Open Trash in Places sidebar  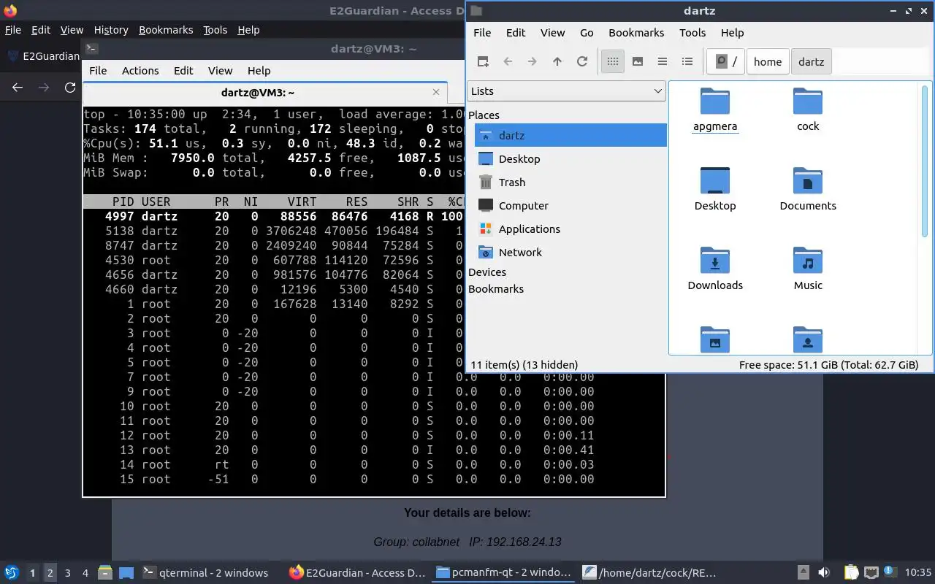[570, 182]
